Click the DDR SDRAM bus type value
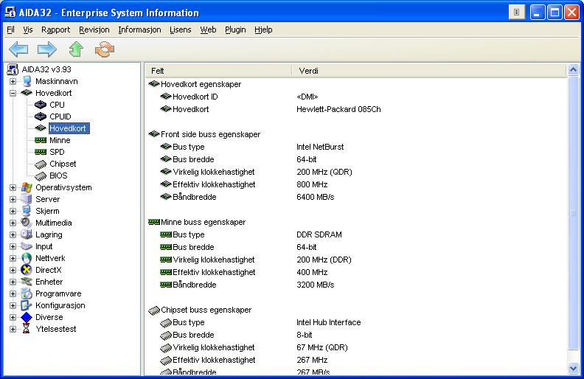 pos(319,234)
